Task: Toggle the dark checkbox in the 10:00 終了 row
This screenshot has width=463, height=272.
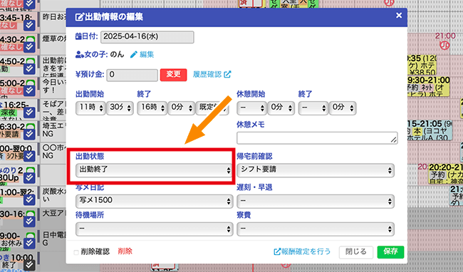Action: (x=29, y=265)
